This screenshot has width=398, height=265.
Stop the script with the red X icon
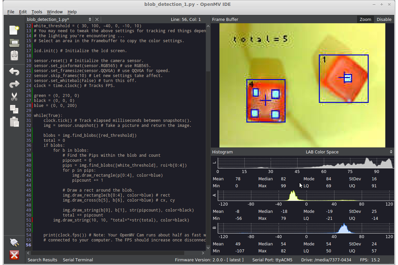tap(14, 255)
